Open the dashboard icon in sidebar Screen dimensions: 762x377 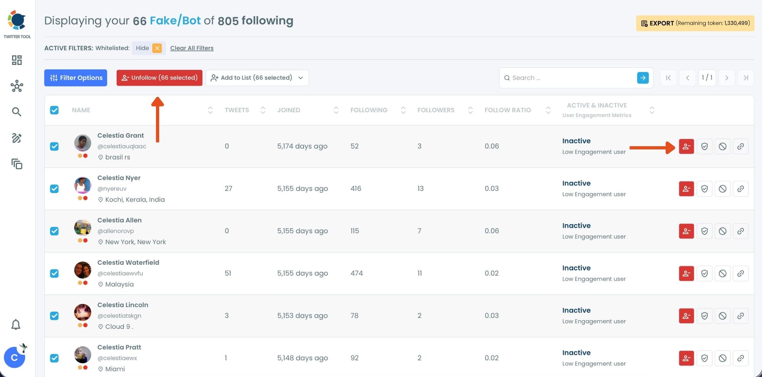[x=17, y=60]
